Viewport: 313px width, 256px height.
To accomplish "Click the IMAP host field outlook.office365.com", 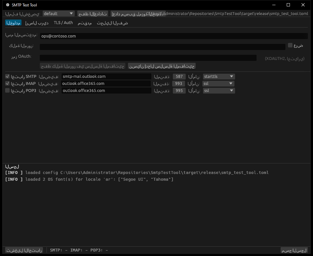I will (106, 84).
